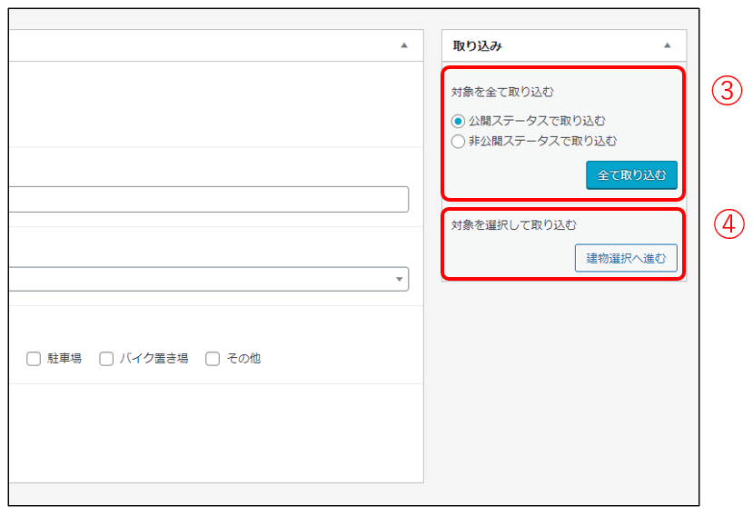Collapse the left main panel with its triangle arrow
The width and height of the screenshot is (753, 516).
pyautogui.click(x=404, y=45)
